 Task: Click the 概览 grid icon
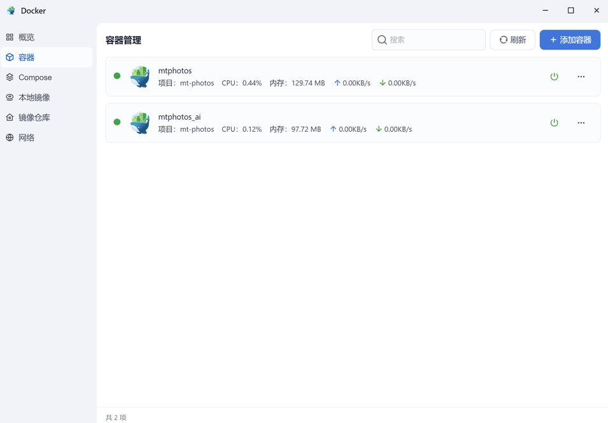point(10,37)
